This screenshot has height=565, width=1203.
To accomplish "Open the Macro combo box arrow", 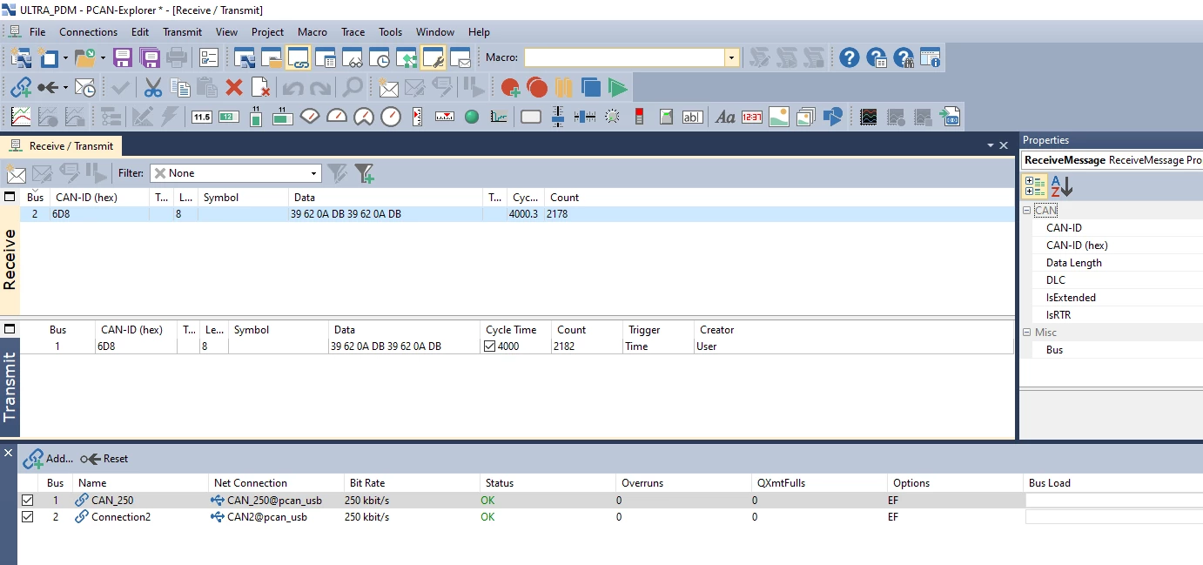I will tap(732, 58).
